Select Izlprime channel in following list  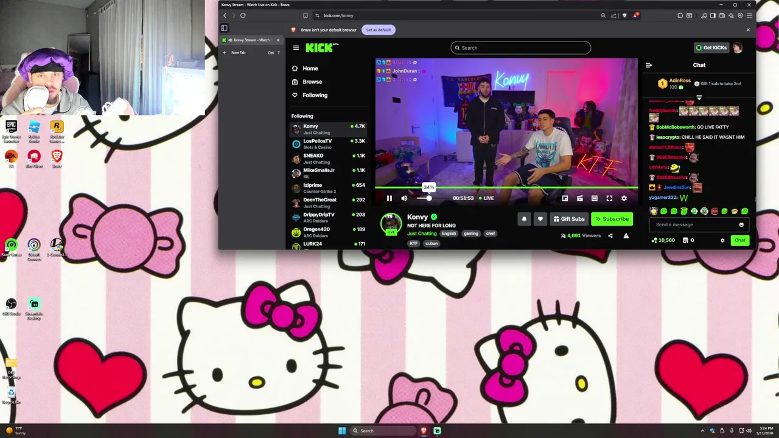click(x=328, y=188)
